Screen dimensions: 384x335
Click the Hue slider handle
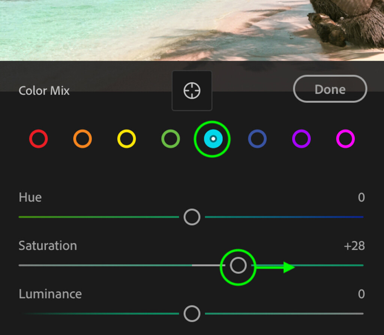[192, 217]
